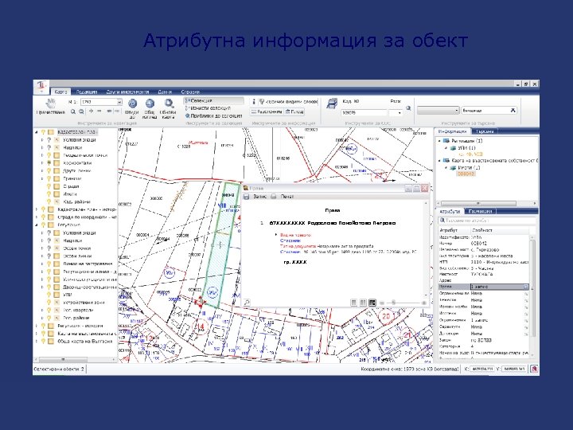
Task: Toggle visibility bulb of Кад. райони layer
Action: 49,201
